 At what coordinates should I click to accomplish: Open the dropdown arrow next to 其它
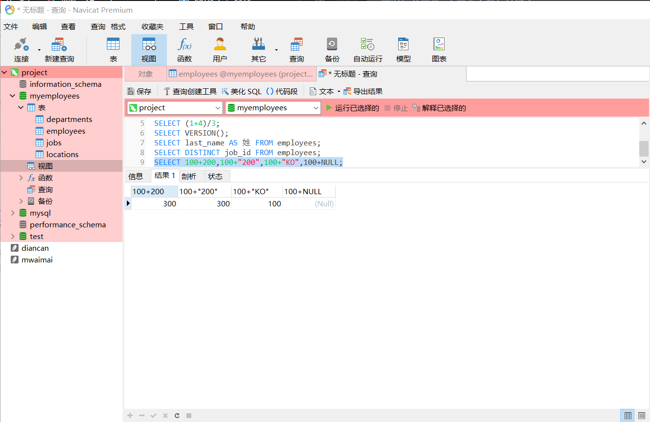pyautogui.click(x=276, y=49)
